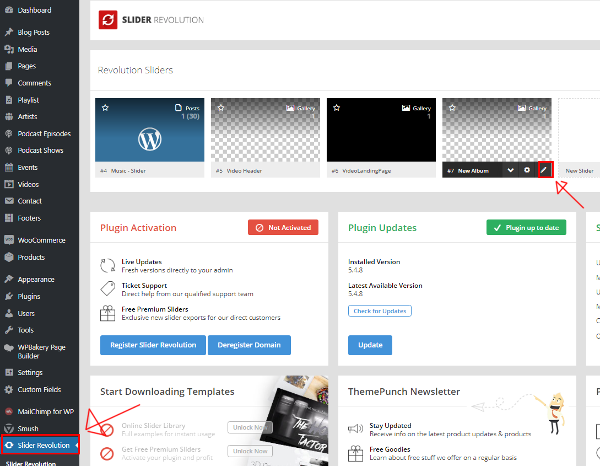600x466 pixels.
Task: Click the '#6 VideoLandingPage' title text
Action: [x=361, y=171]
